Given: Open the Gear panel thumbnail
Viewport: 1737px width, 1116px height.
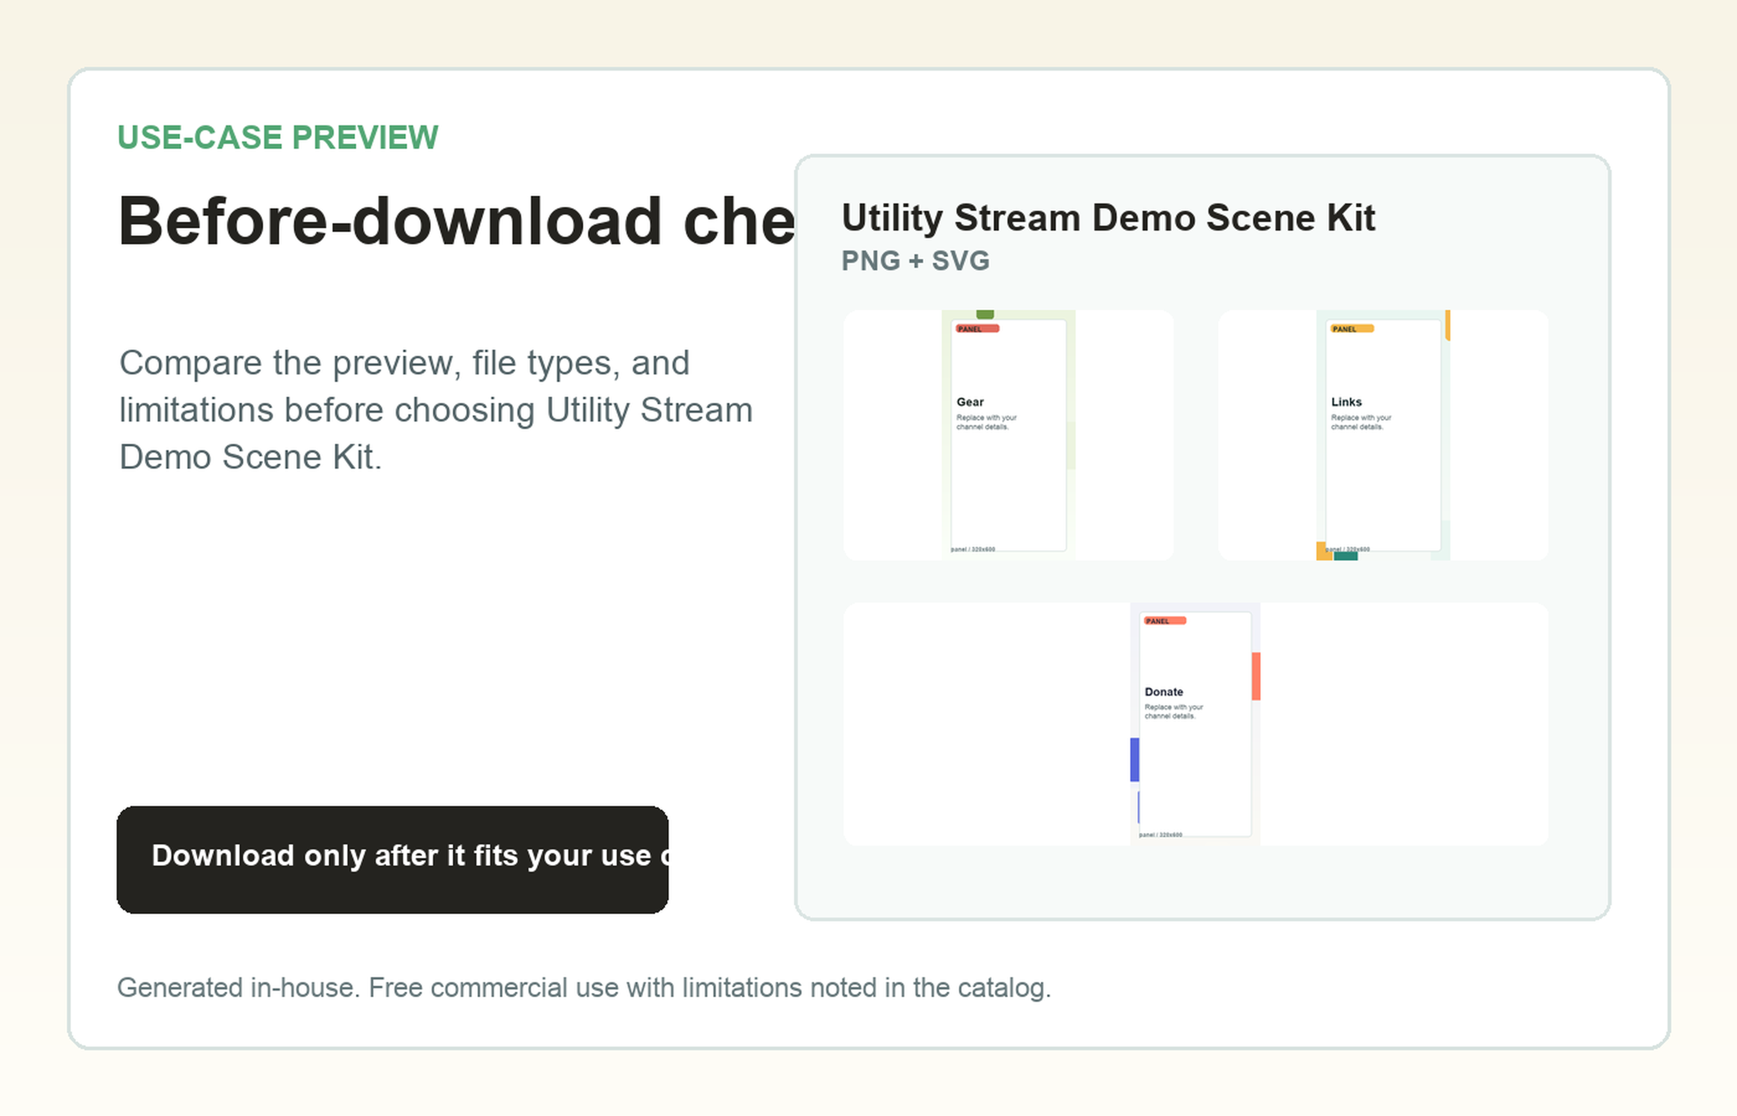Looking at the screenshot, I should [1009, 435].
